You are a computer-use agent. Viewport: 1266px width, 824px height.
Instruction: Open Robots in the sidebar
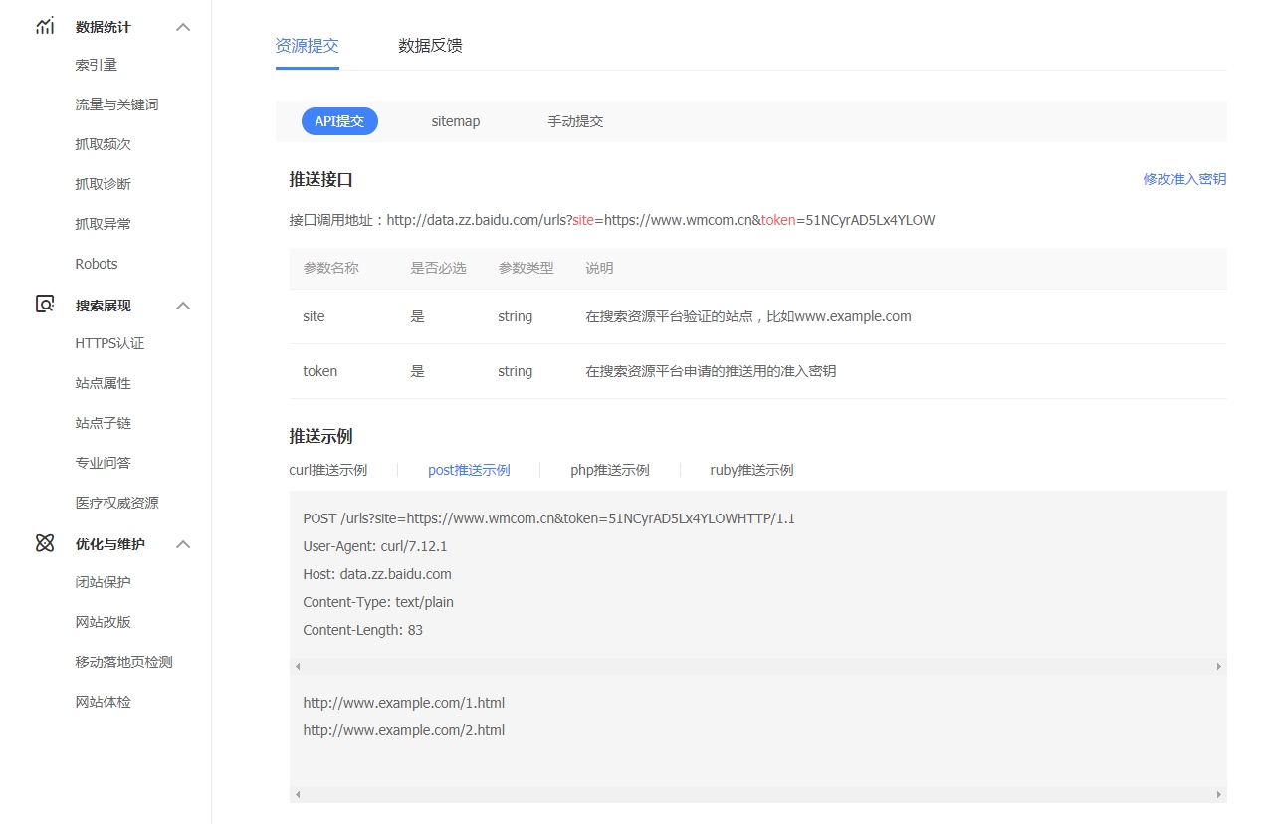point(97,264)
